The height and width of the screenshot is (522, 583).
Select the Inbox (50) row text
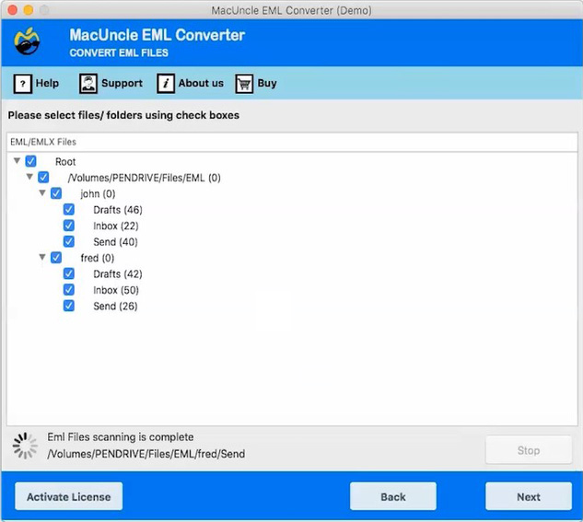116,290
